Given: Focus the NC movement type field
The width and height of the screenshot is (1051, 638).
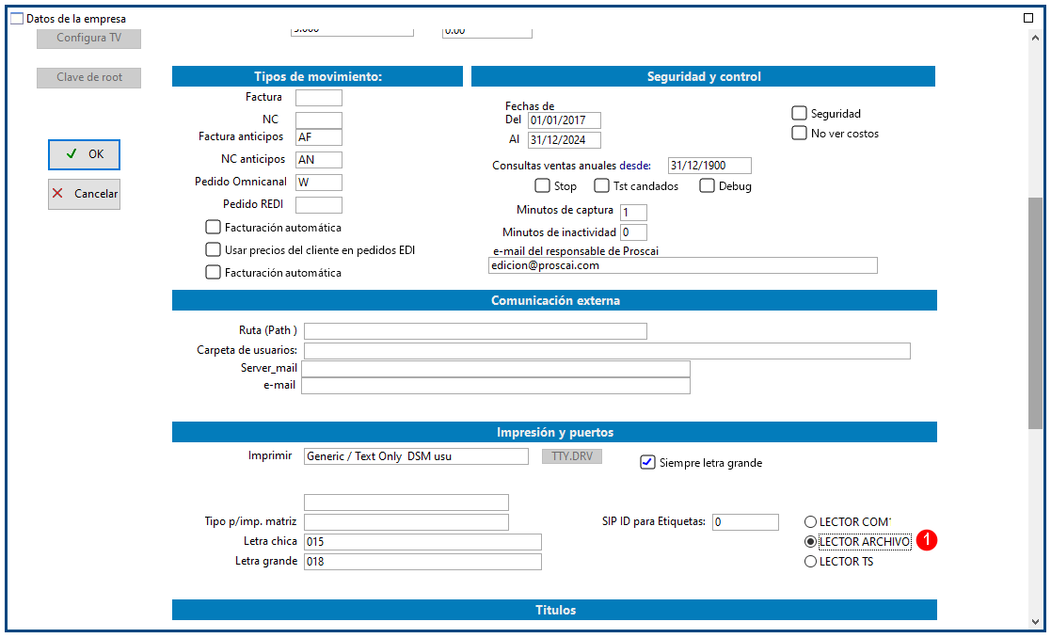Looking at the screenshot, I should (319, 120).
